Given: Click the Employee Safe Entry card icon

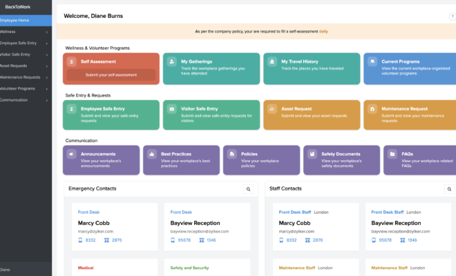Looking at the screenshot, I should pos(72,109).
